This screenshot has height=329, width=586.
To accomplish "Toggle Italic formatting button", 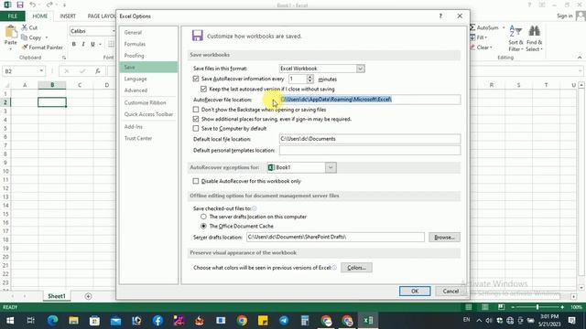I will pos(83,45).
